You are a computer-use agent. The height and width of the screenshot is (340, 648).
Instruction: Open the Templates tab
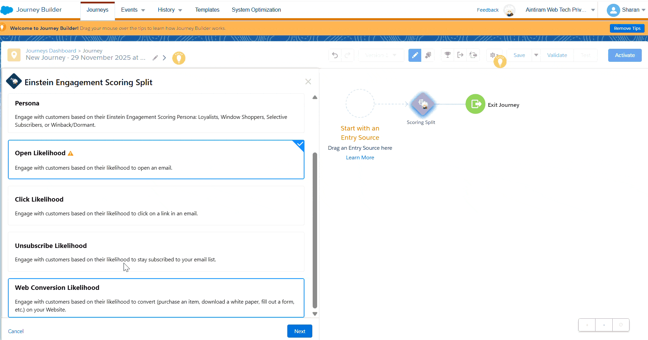[207, 10]
